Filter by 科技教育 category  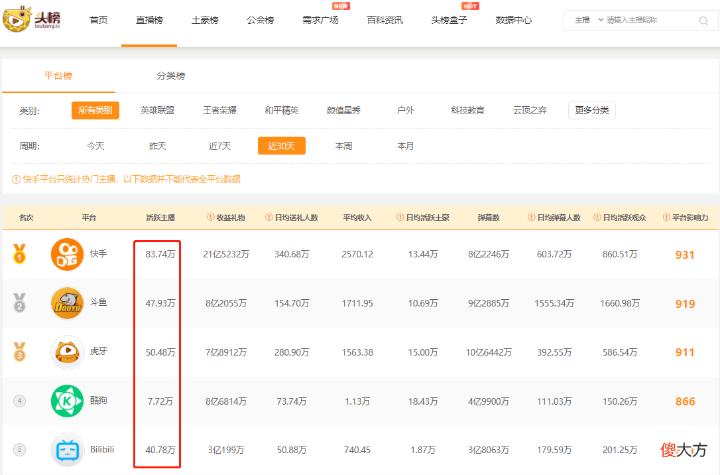click(x=467, y=110)
